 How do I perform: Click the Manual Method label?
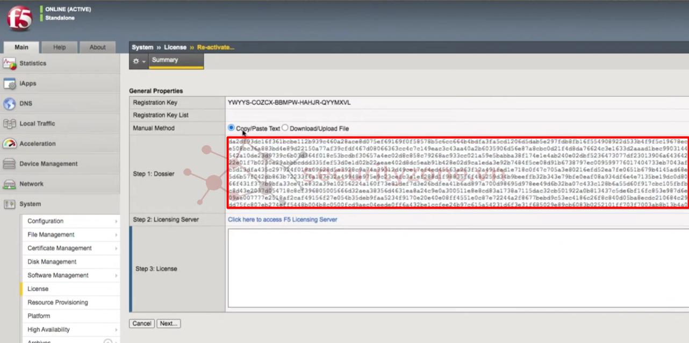(154, 128)
